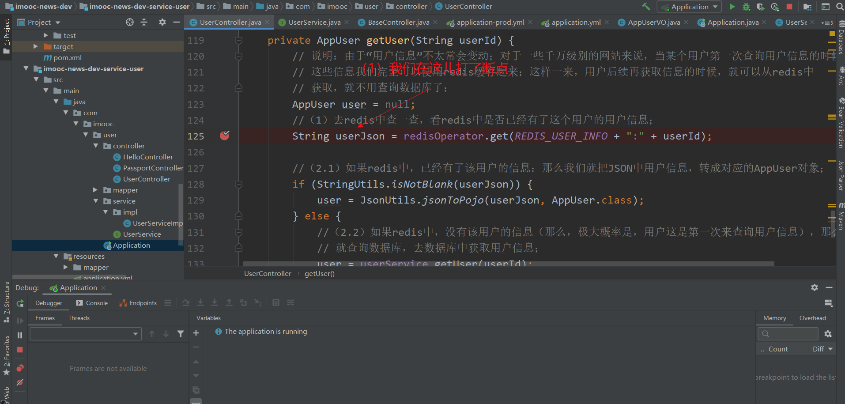Click the Evaluate Expression calculator icon
The image size is (845, 404).
pyautogui.click(x=276, y=302)
